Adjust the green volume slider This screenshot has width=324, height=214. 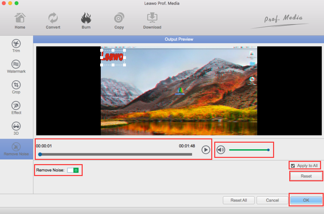(x=249, y=150)
